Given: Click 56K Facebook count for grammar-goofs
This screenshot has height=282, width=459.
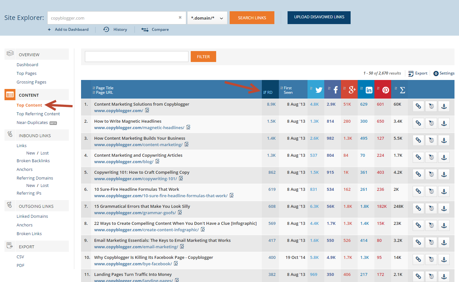Looking at the screenshot, I should 331,207.
